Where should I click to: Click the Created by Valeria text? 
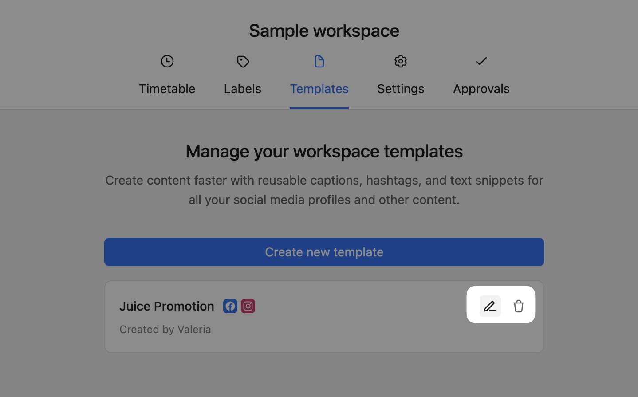(x=165, y=330)
